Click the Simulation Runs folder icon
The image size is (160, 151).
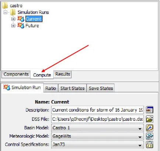click(x=13, y=12)
